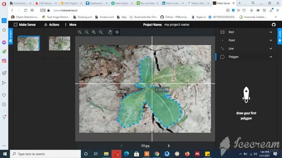Reload the page

point(26,11)
